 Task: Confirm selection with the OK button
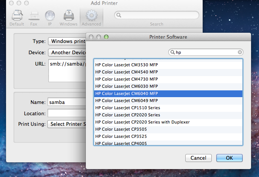[230, 158]
